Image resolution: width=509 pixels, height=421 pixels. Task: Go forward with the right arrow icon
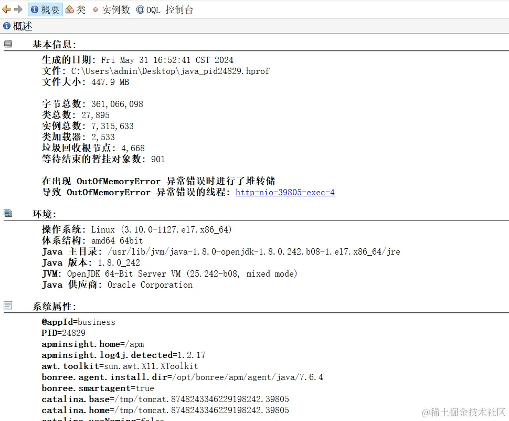click(x=18, y=9)
